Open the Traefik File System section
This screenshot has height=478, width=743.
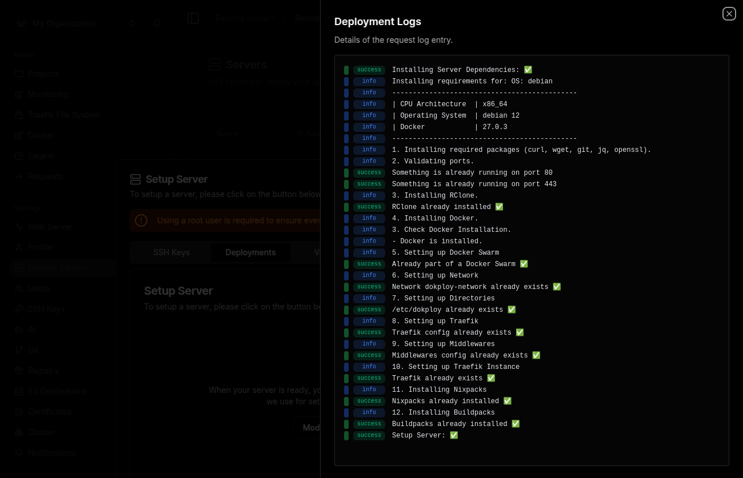point(63,115)
